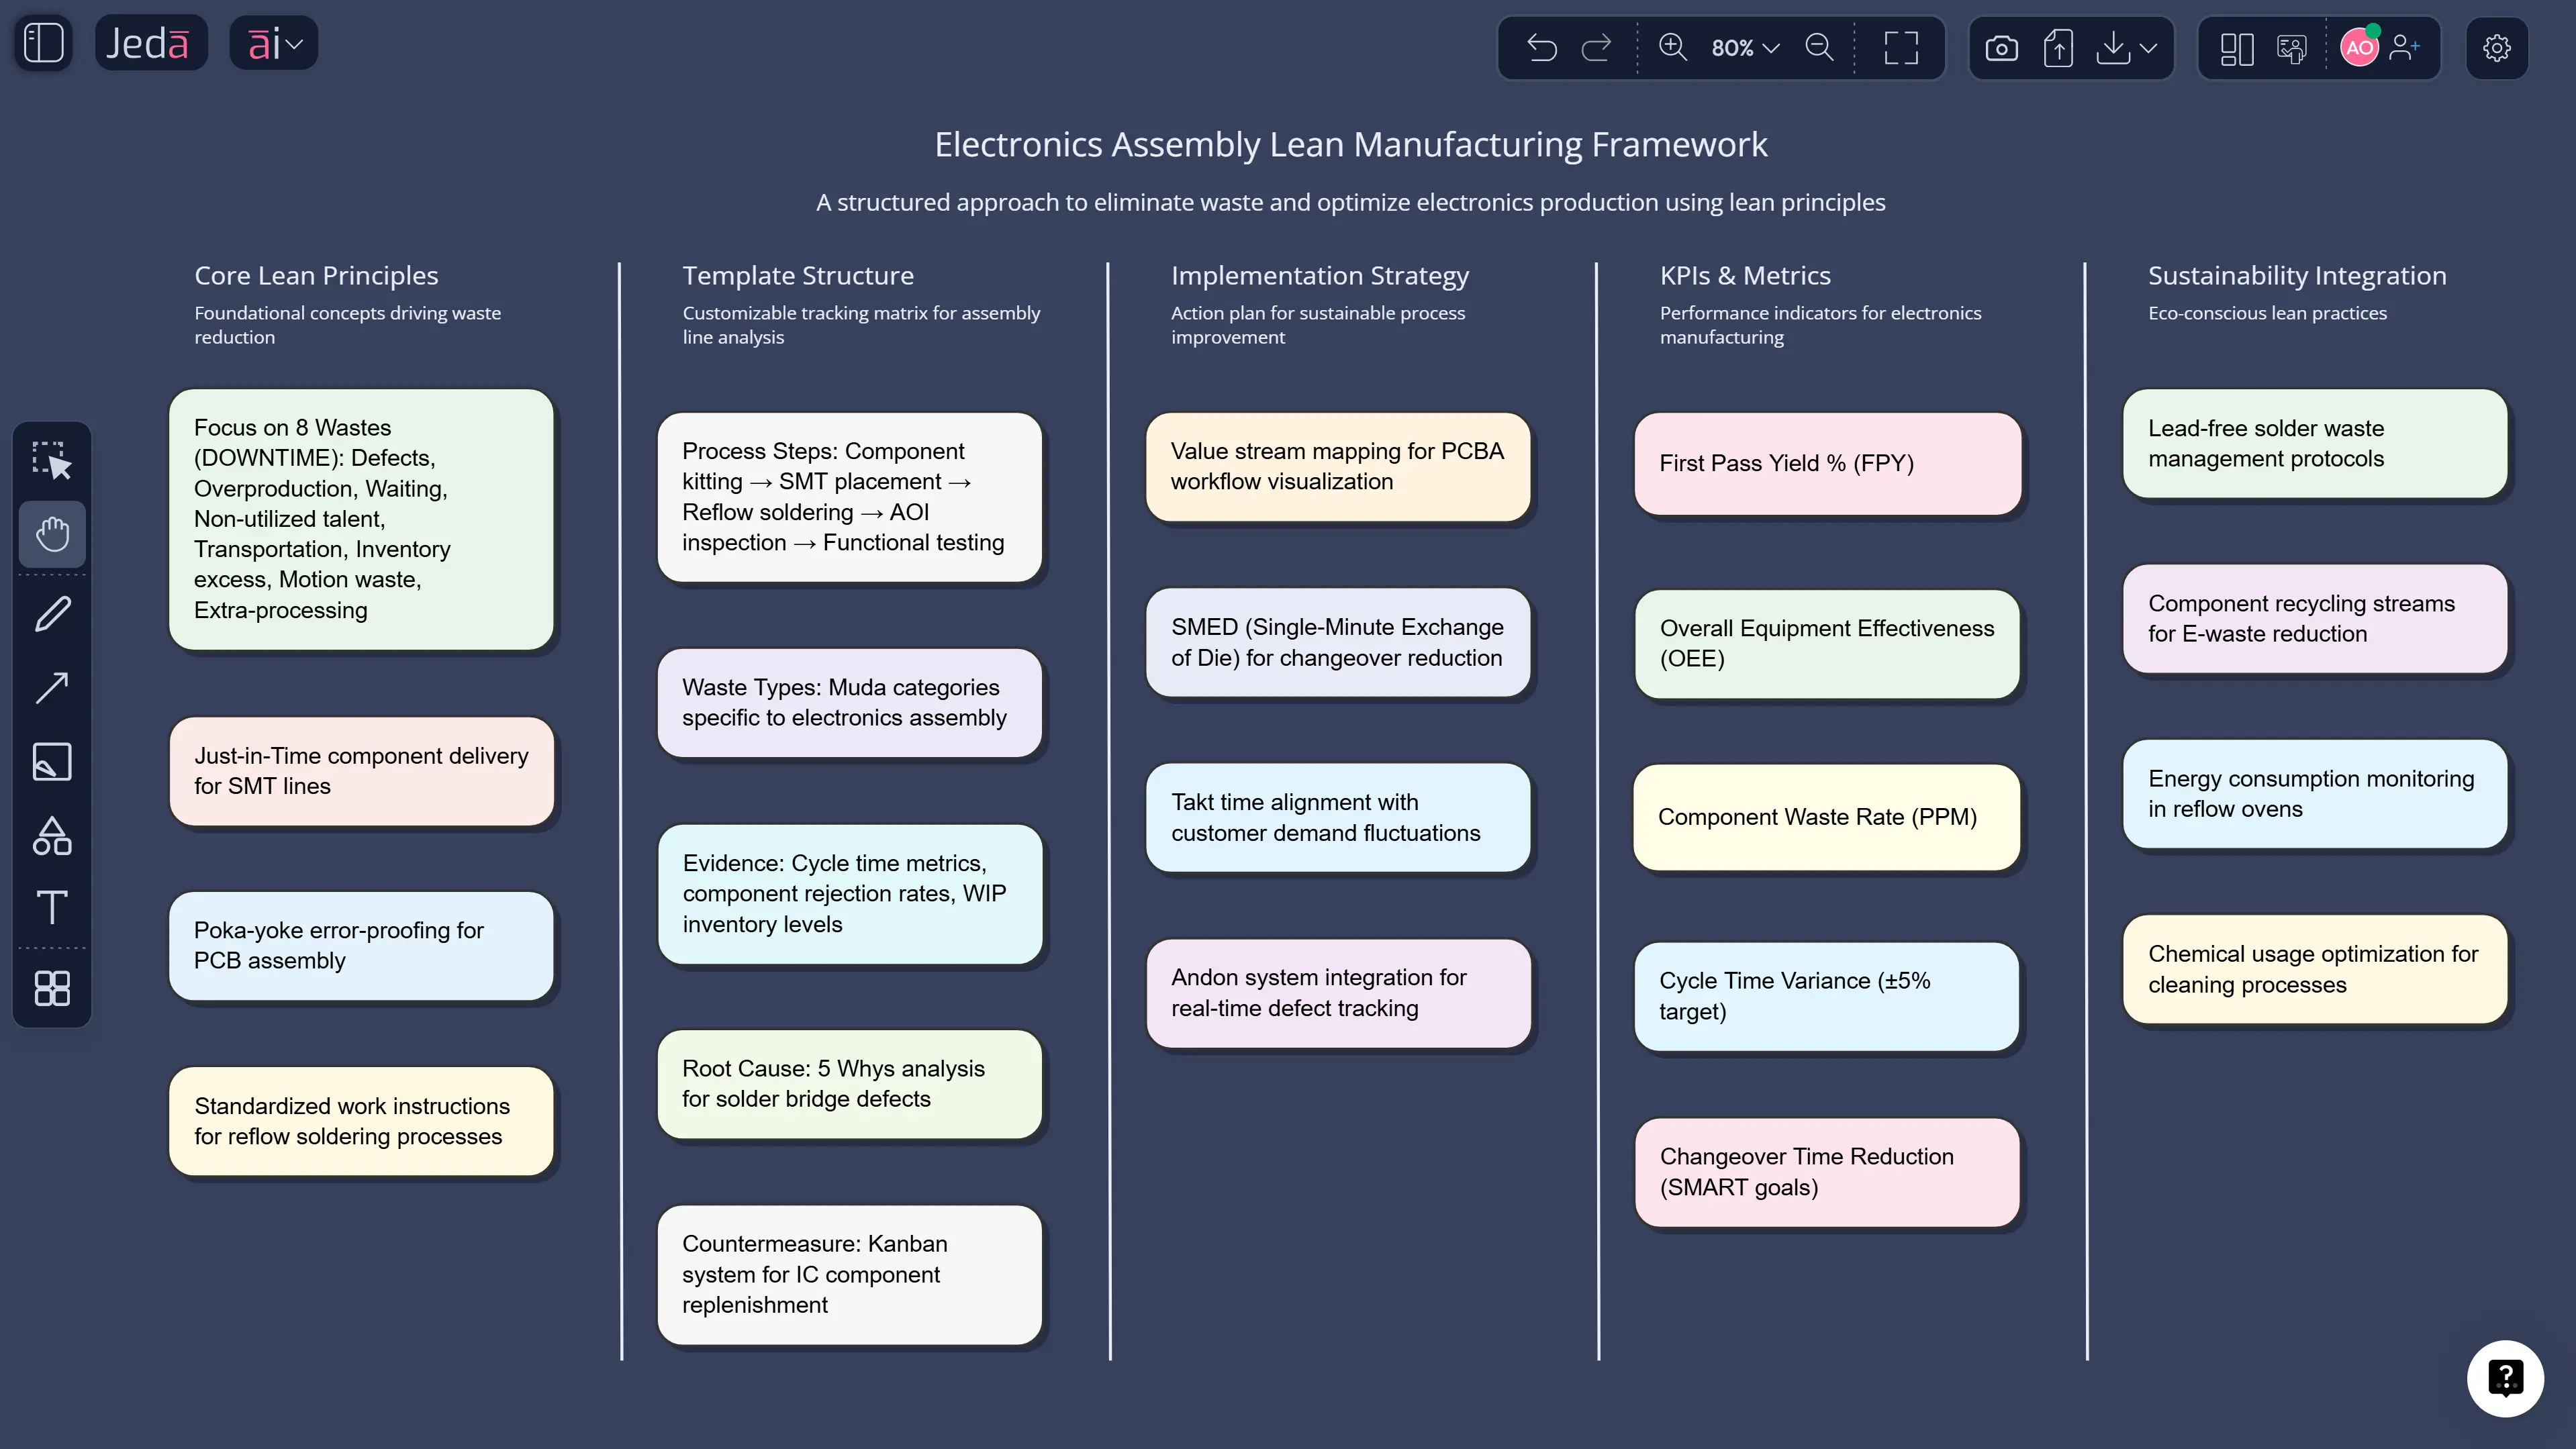The height and width of the screenshot is (1449, 2576).
Task: Select the pen drawing tool
Action: tap(51, 613)
